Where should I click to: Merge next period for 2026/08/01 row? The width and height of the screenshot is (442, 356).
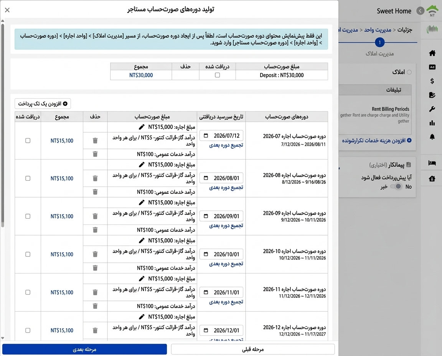tap(226, 188)
